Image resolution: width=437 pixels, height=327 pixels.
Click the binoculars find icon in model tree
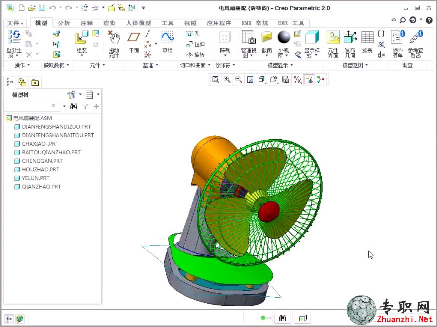pyautogui.click(x=74, y=106)
